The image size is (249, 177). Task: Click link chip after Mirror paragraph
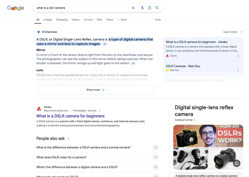pos(134,63)
